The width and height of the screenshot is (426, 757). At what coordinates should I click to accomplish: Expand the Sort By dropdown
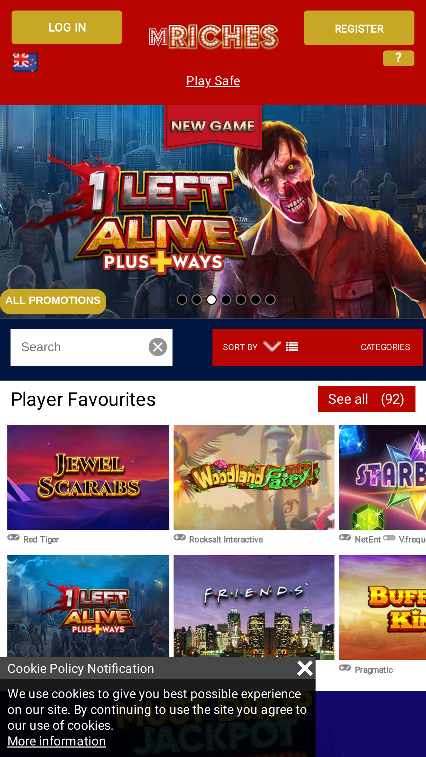tap(252, 347)
